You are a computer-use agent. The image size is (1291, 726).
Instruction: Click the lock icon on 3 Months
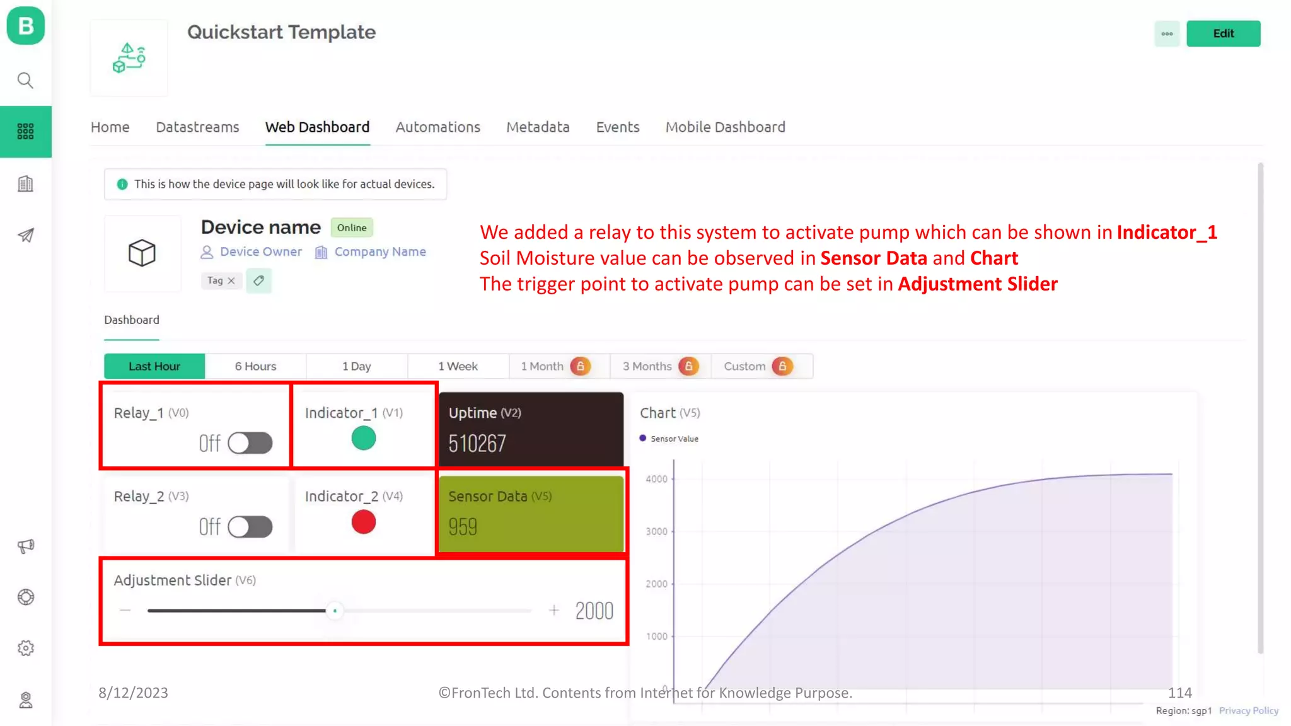tap(688, 366)
